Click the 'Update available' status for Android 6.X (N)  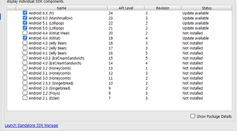[x=196, y=13]
